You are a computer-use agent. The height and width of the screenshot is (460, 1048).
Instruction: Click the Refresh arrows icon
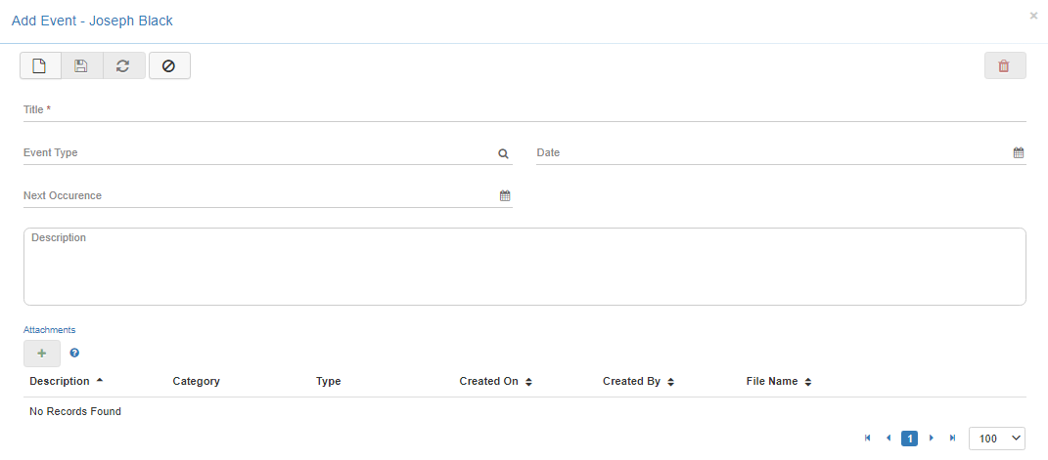coord(123,65)
